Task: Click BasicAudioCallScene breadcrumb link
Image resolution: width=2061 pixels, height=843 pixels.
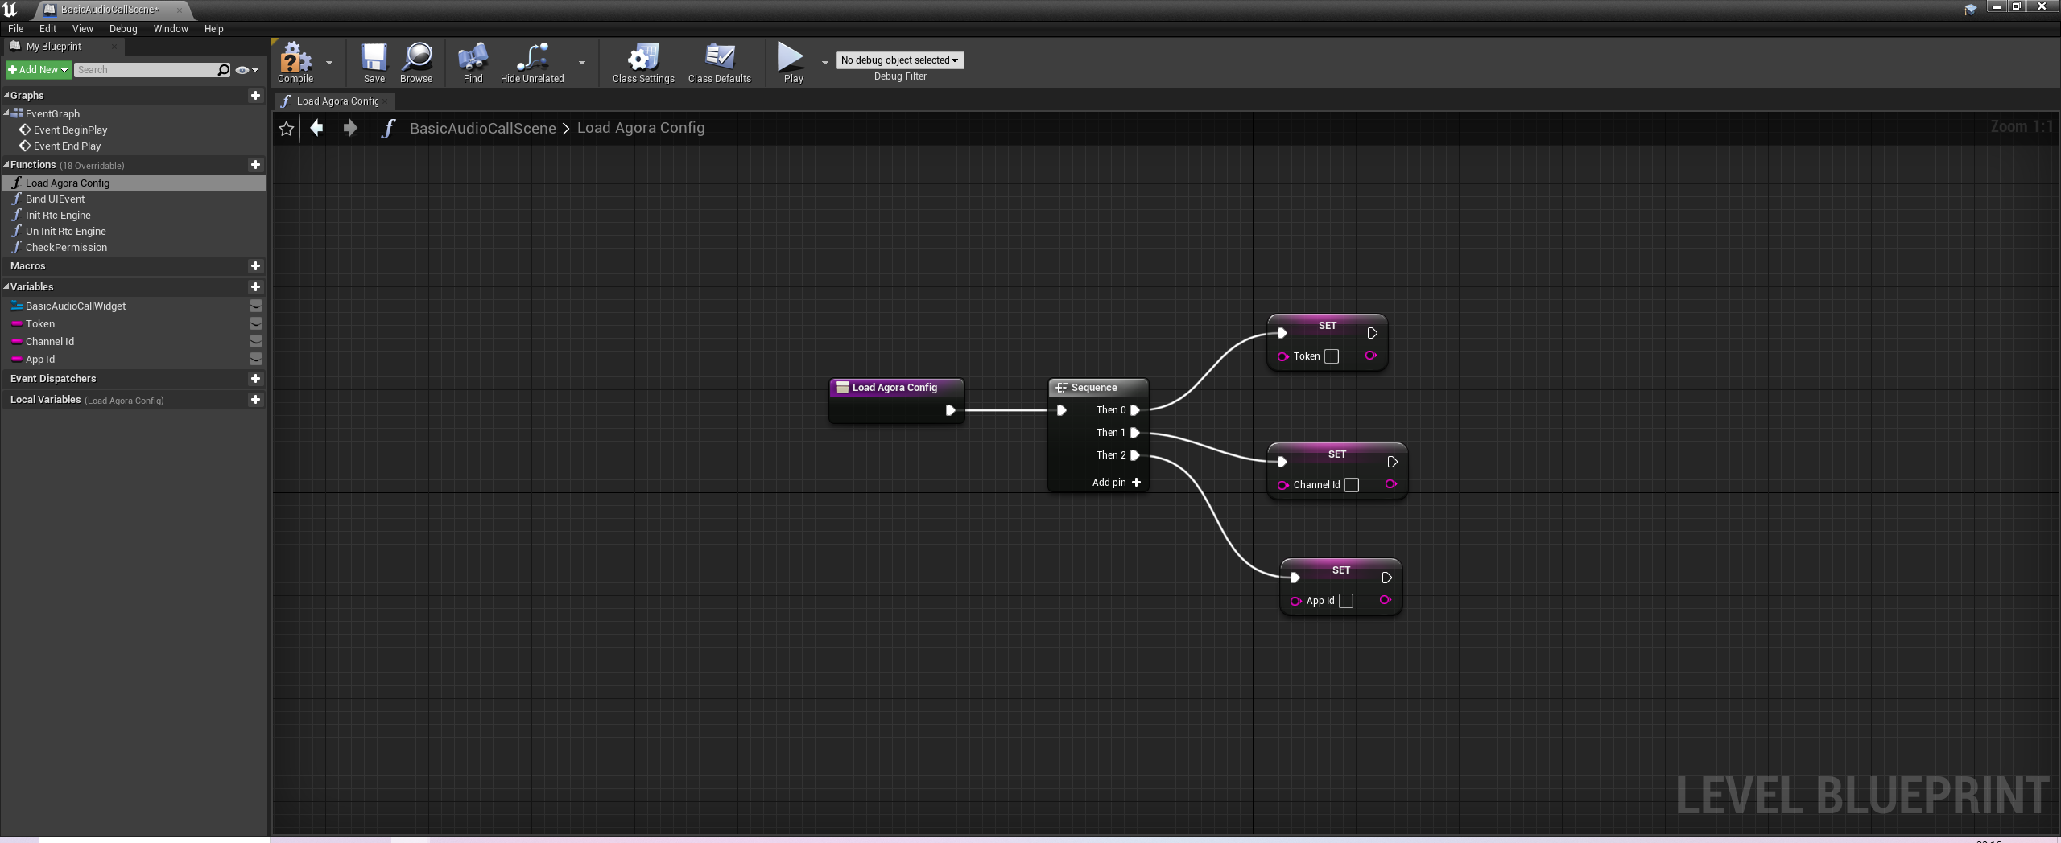Action: tap(482, 128)
